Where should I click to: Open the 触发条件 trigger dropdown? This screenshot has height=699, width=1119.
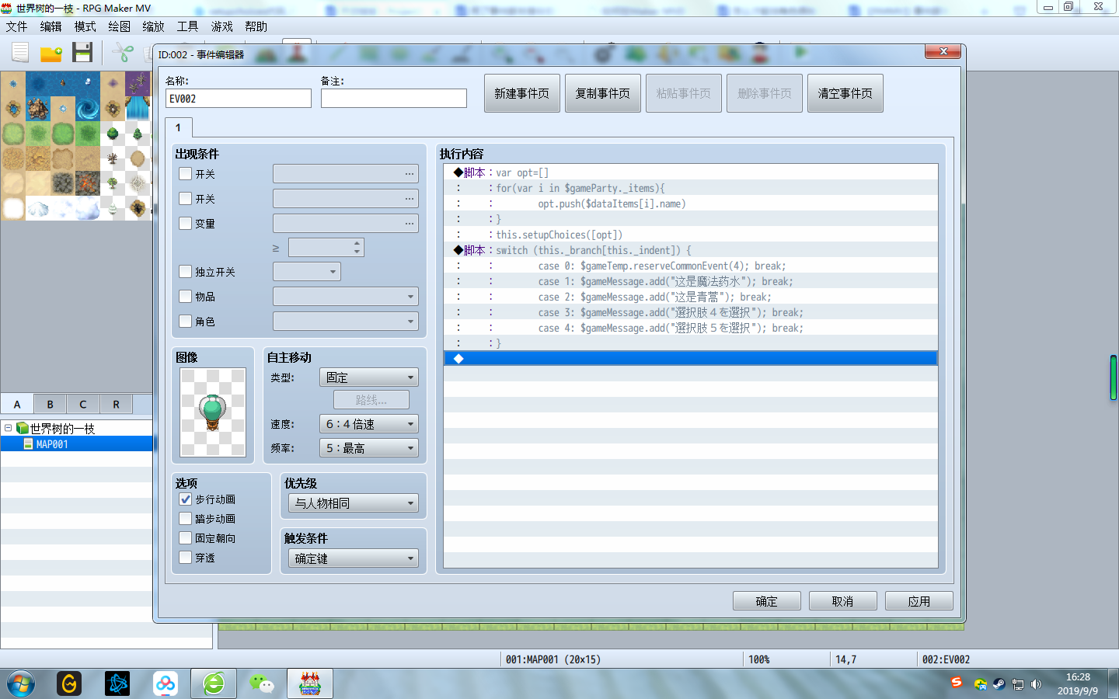point(354,558)
